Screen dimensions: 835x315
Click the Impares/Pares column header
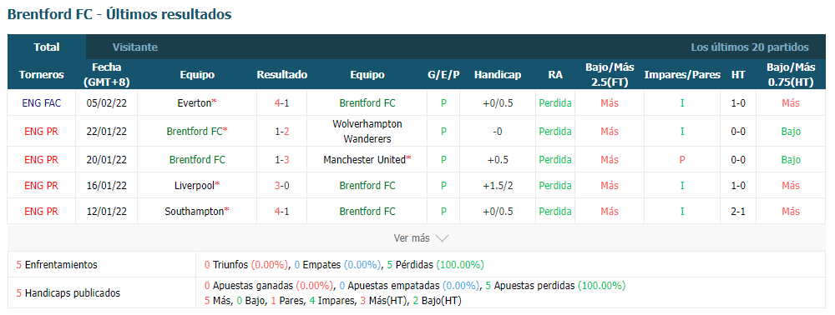click(x=682, y=75)
